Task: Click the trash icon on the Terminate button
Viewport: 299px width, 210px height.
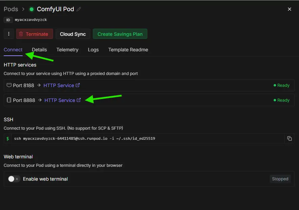Action: click(21, 34)
